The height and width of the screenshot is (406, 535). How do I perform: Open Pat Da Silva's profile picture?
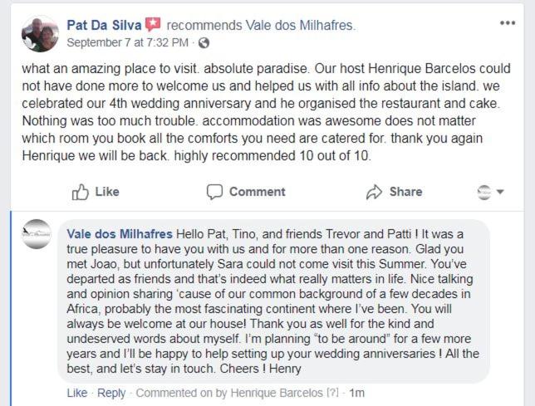click(x=40, y=34)
